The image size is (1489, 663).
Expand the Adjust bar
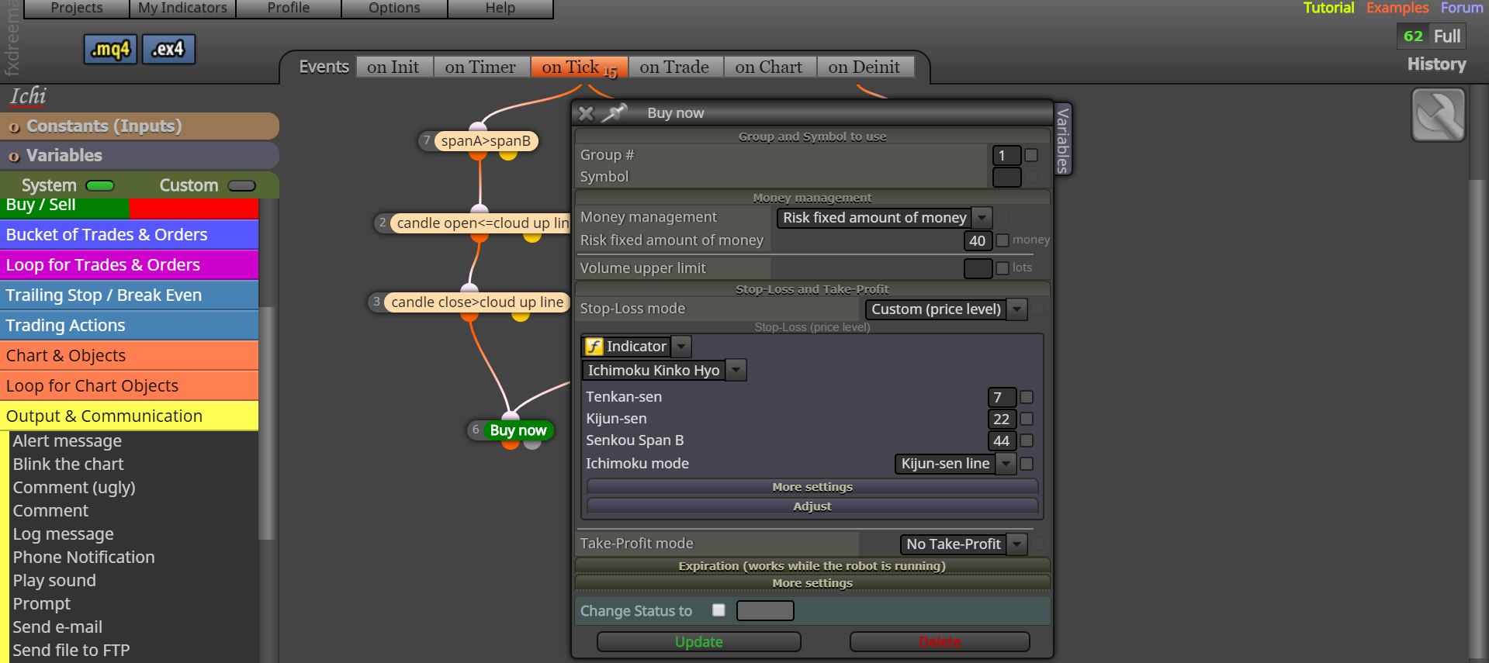click(812, 506)
